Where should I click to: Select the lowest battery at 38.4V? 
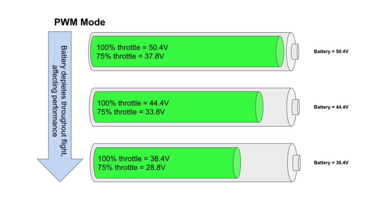[x=195, y=163]
